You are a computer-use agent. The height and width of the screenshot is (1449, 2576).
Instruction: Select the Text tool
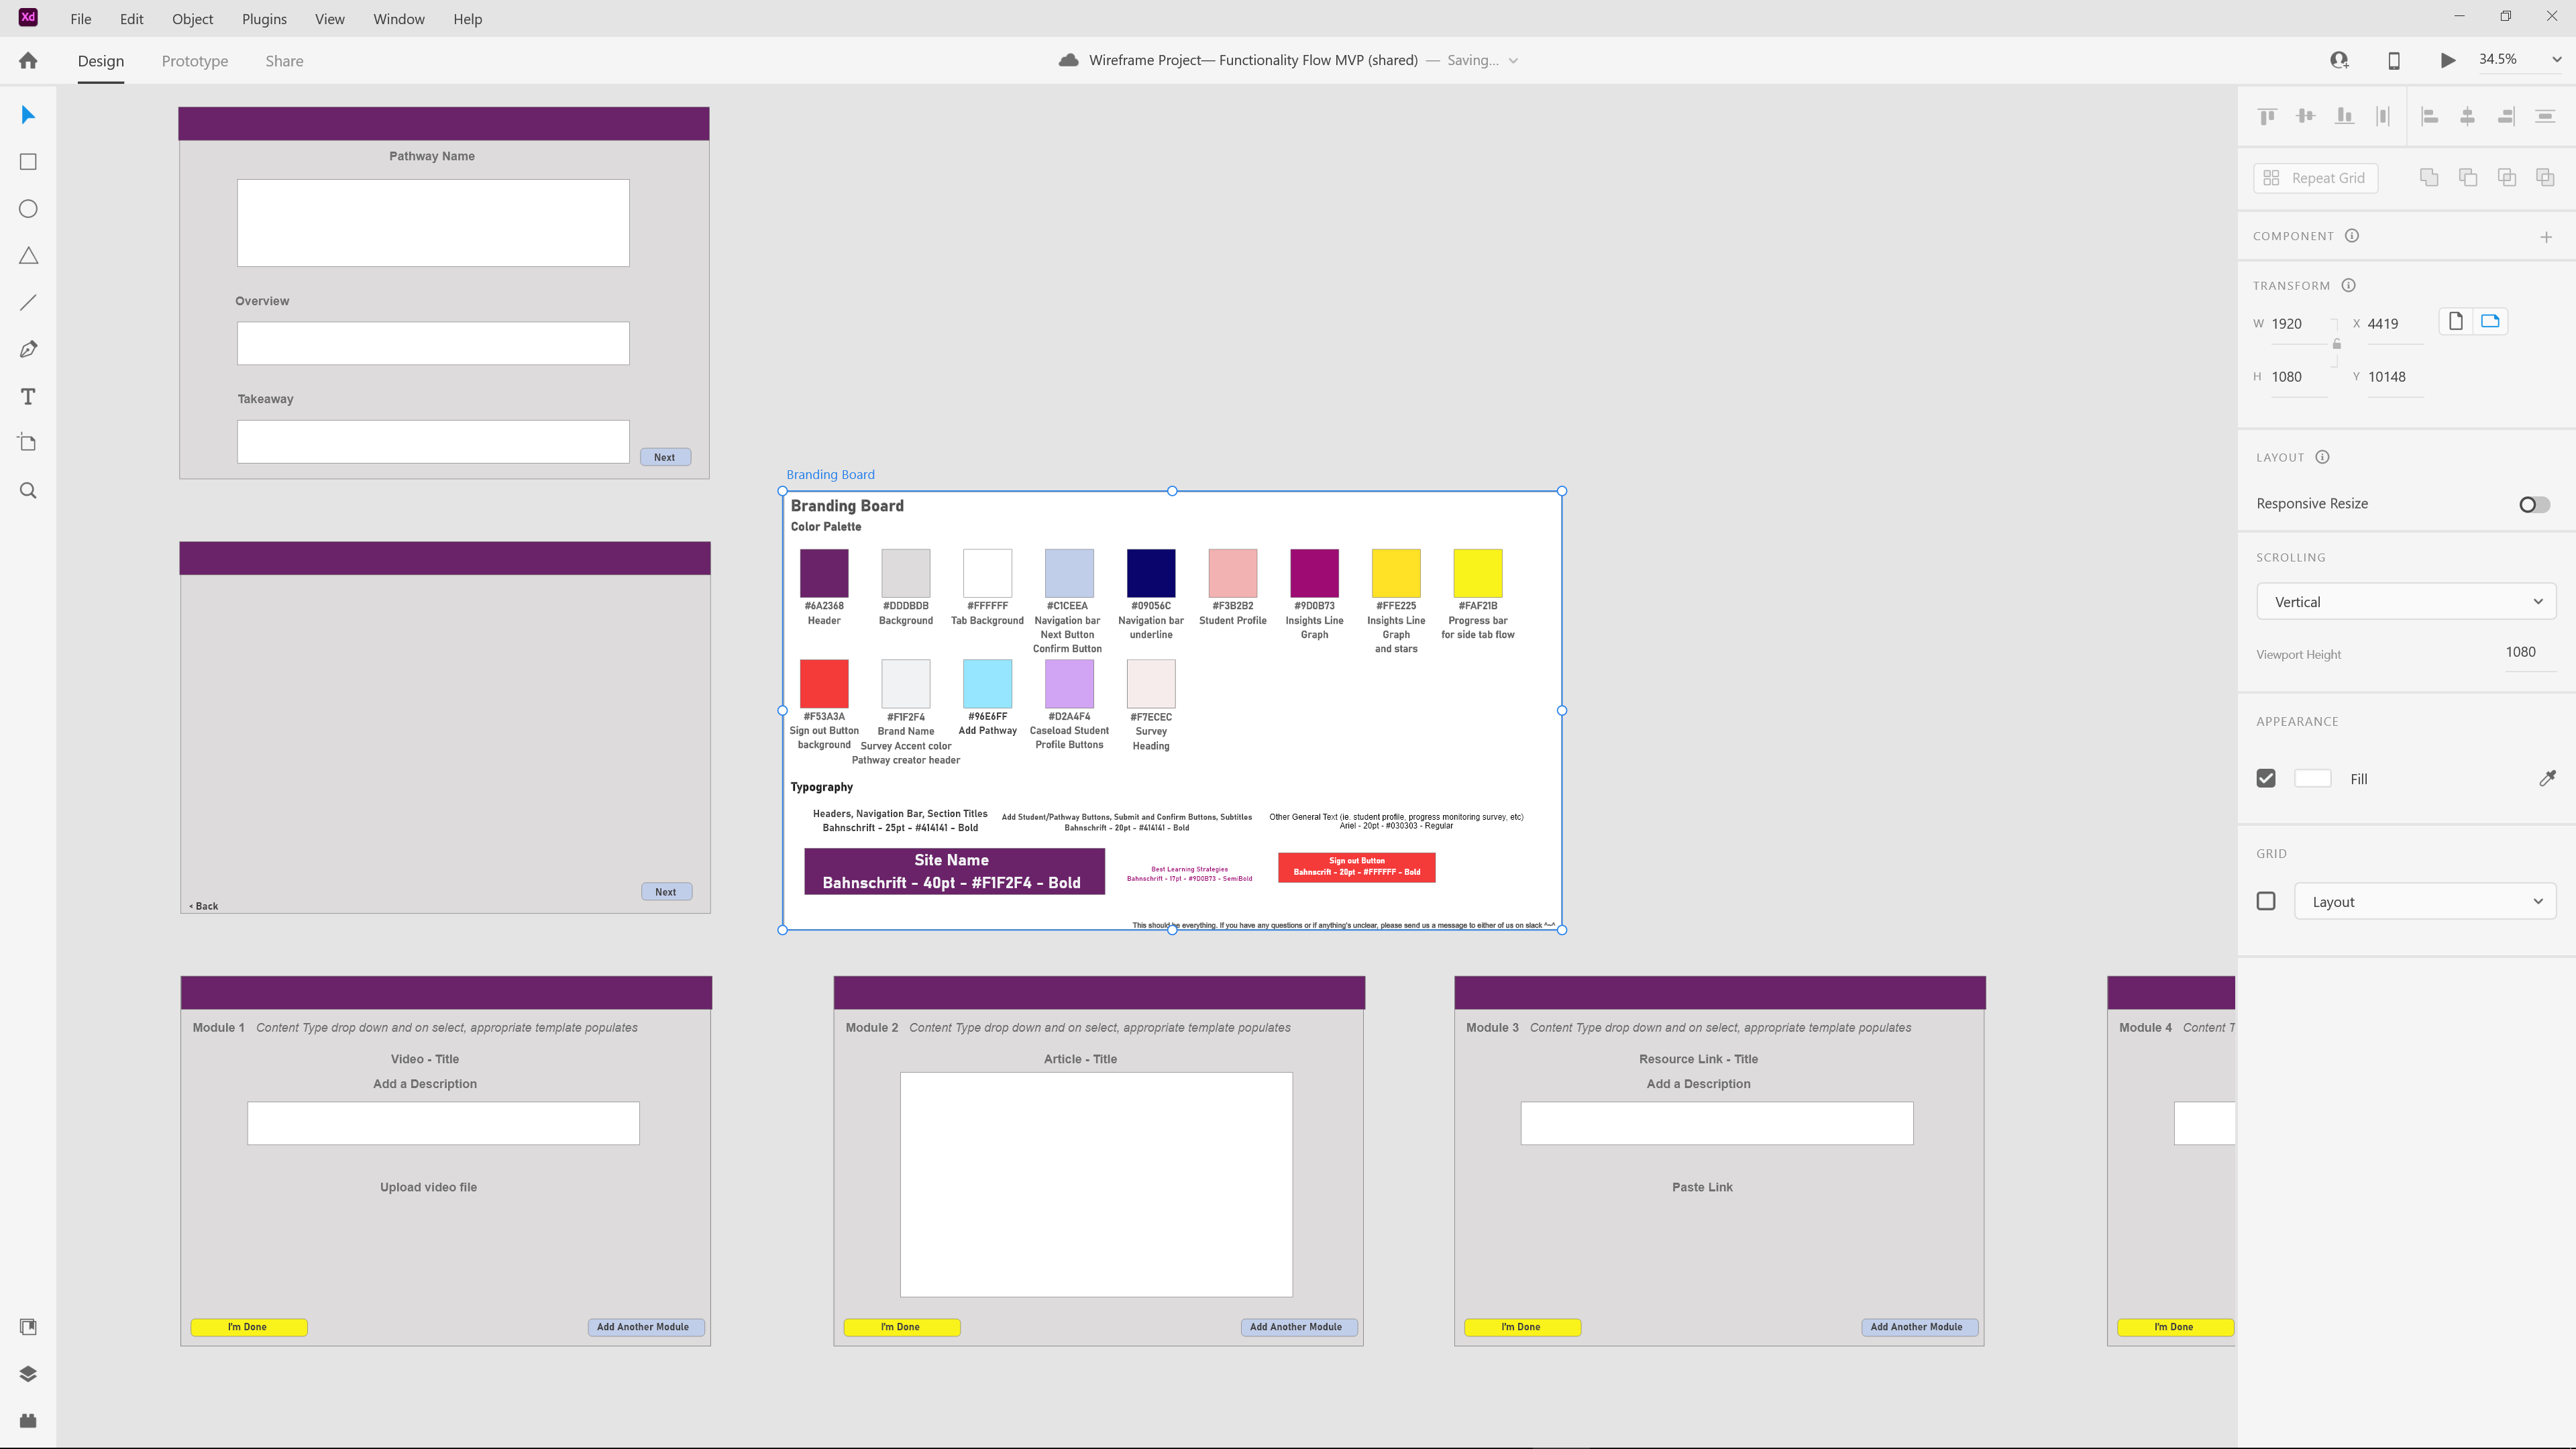[x=28, y=397]
